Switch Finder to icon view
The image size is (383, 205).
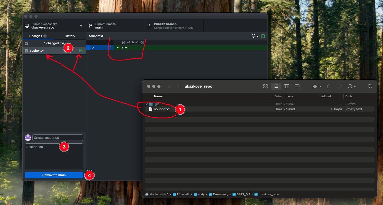(265, 86)
